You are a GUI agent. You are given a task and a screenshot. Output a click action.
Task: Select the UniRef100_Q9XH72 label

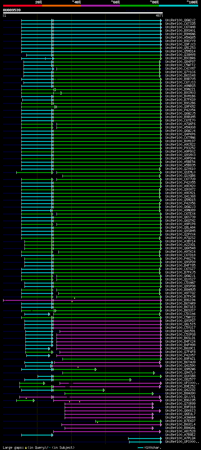click(x=180, y=189)
